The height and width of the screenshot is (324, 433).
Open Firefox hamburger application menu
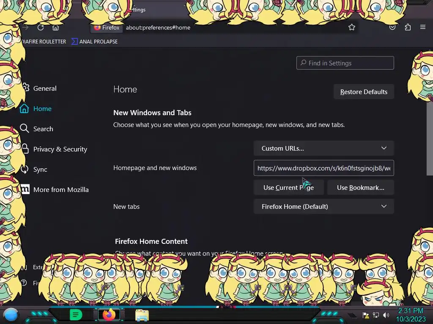pos(422,27)
